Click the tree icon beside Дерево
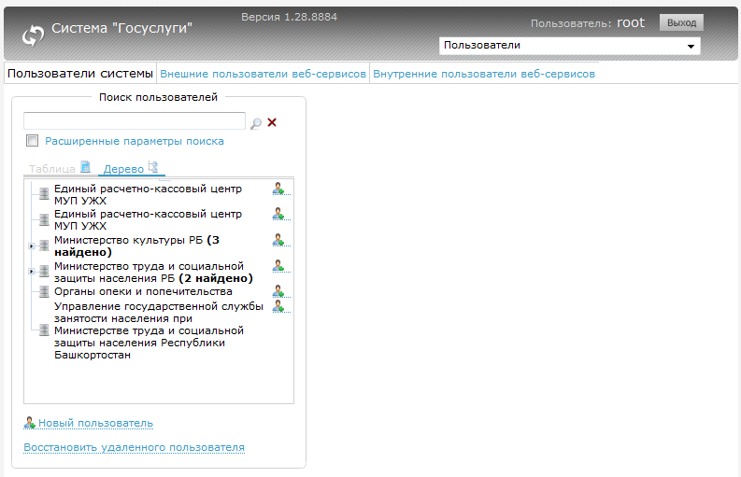 153,166
